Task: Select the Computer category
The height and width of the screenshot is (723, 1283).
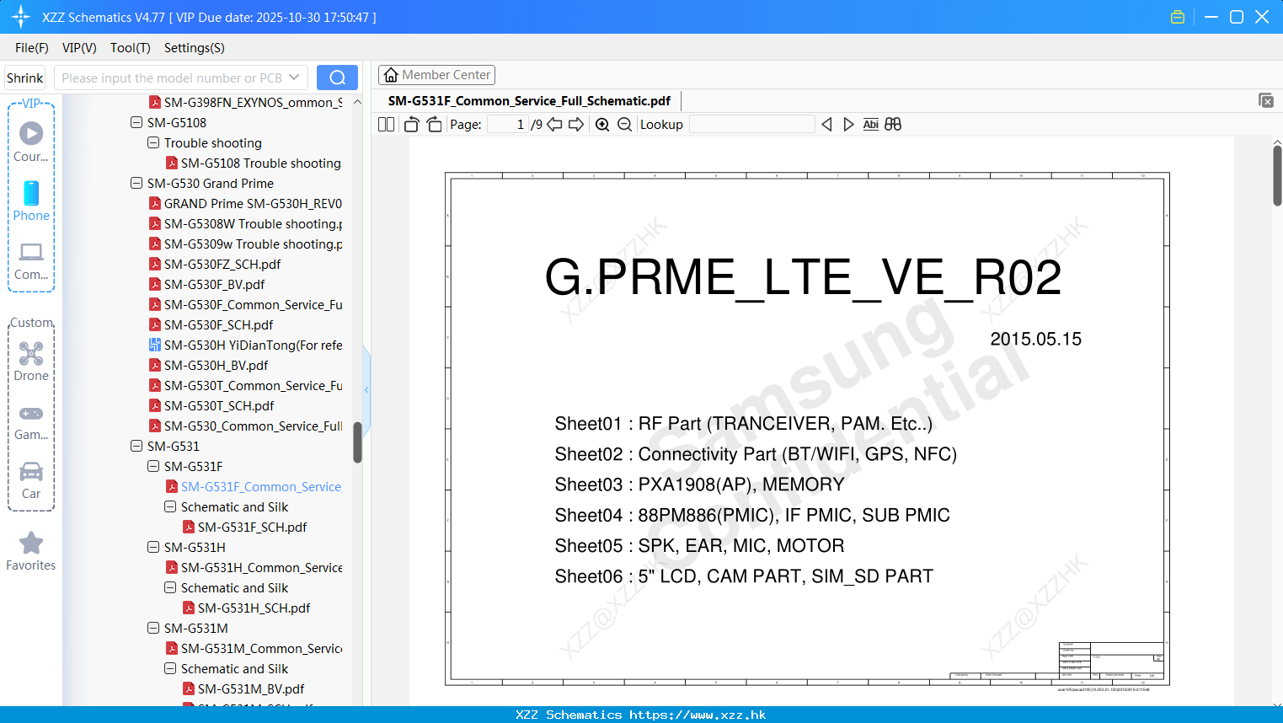Action: point(31,260)
